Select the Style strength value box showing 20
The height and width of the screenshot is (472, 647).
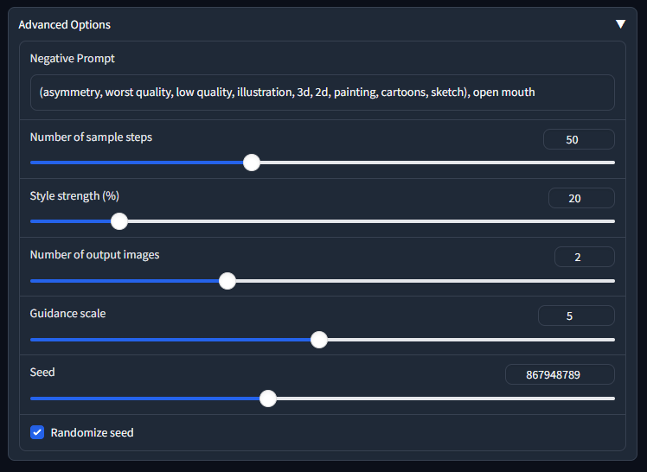(x=580, y=198)
